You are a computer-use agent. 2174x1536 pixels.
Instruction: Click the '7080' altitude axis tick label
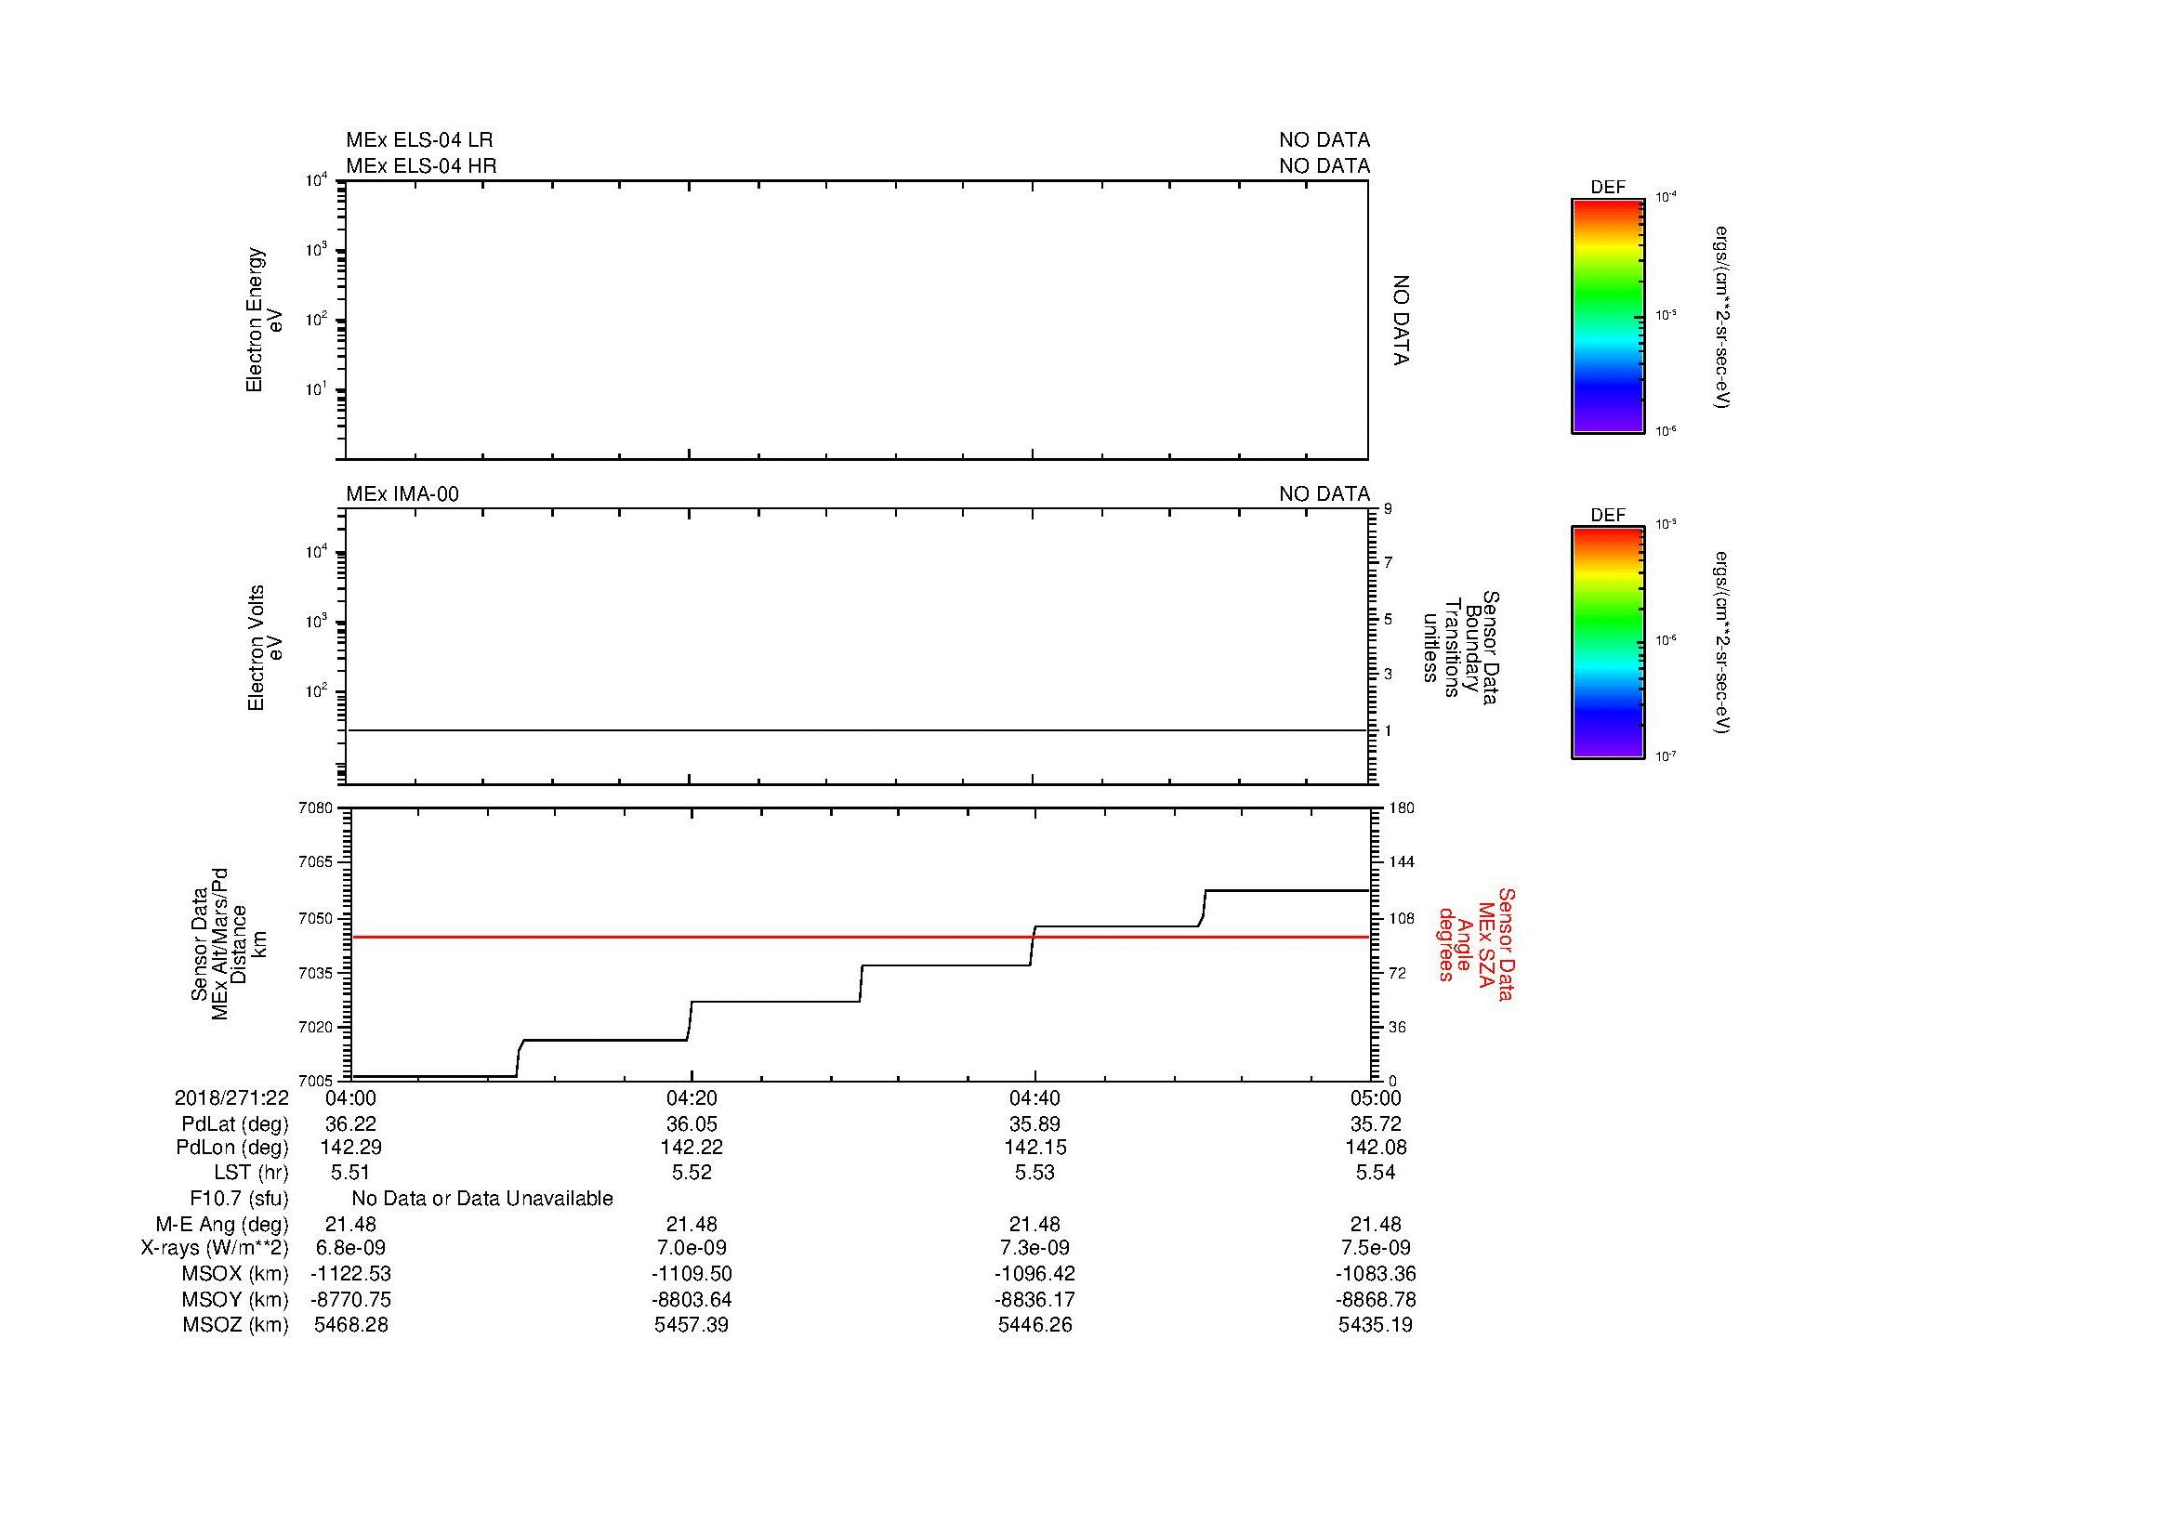pos(315,807)
